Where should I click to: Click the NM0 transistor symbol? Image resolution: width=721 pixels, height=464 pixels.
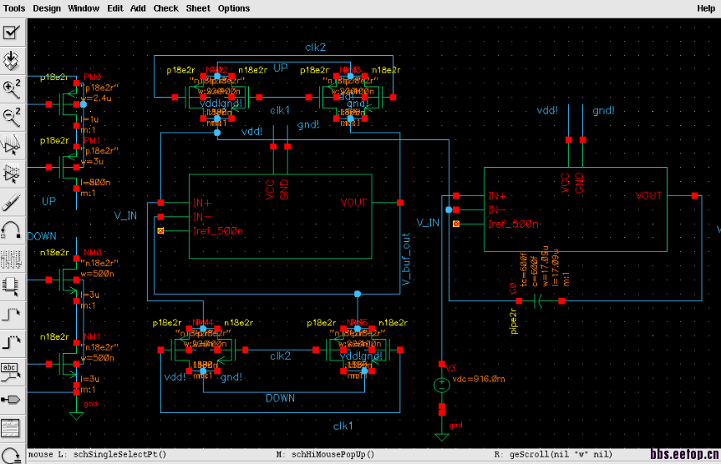69,280
